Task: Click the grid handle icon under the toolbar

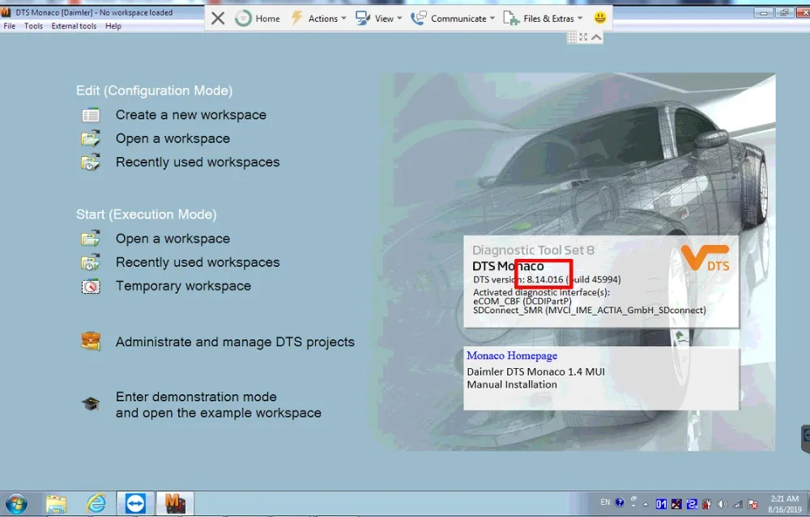Action: point(572,36)
